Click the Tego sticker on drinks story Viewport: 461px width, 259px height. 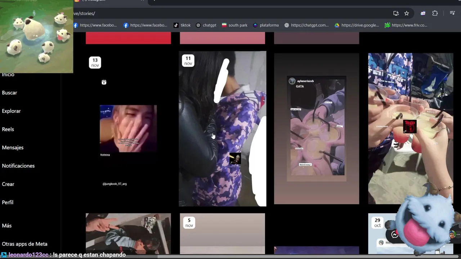[409, 127]
